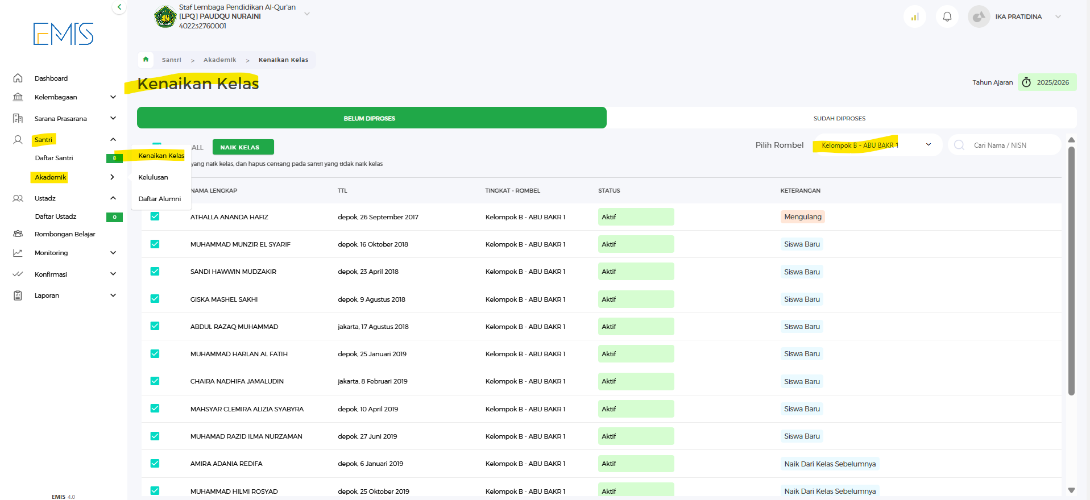Image resolution: width=1090 pixels, height=500 pixels.
Task: Click the 2025/2026 Tahun Ajaran button
Action: (x=1047, y=82)
